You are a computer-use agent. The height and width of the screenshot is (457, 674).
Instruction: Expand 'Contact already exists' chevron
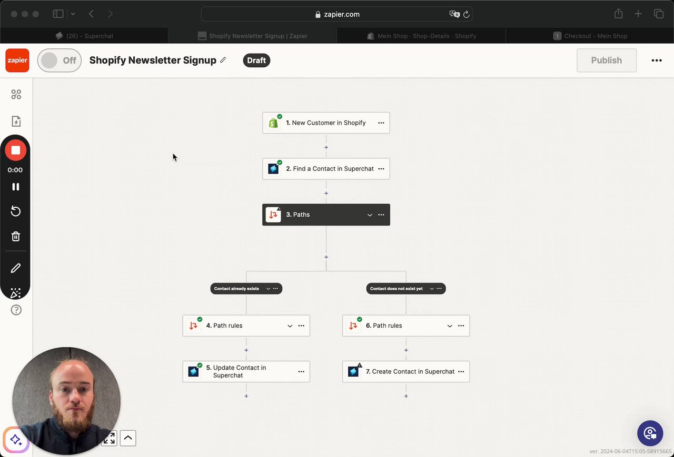268,289
